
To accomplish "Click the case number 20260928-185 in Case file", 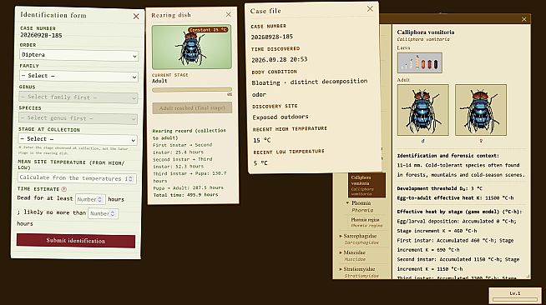I will (x=272, y=37).
